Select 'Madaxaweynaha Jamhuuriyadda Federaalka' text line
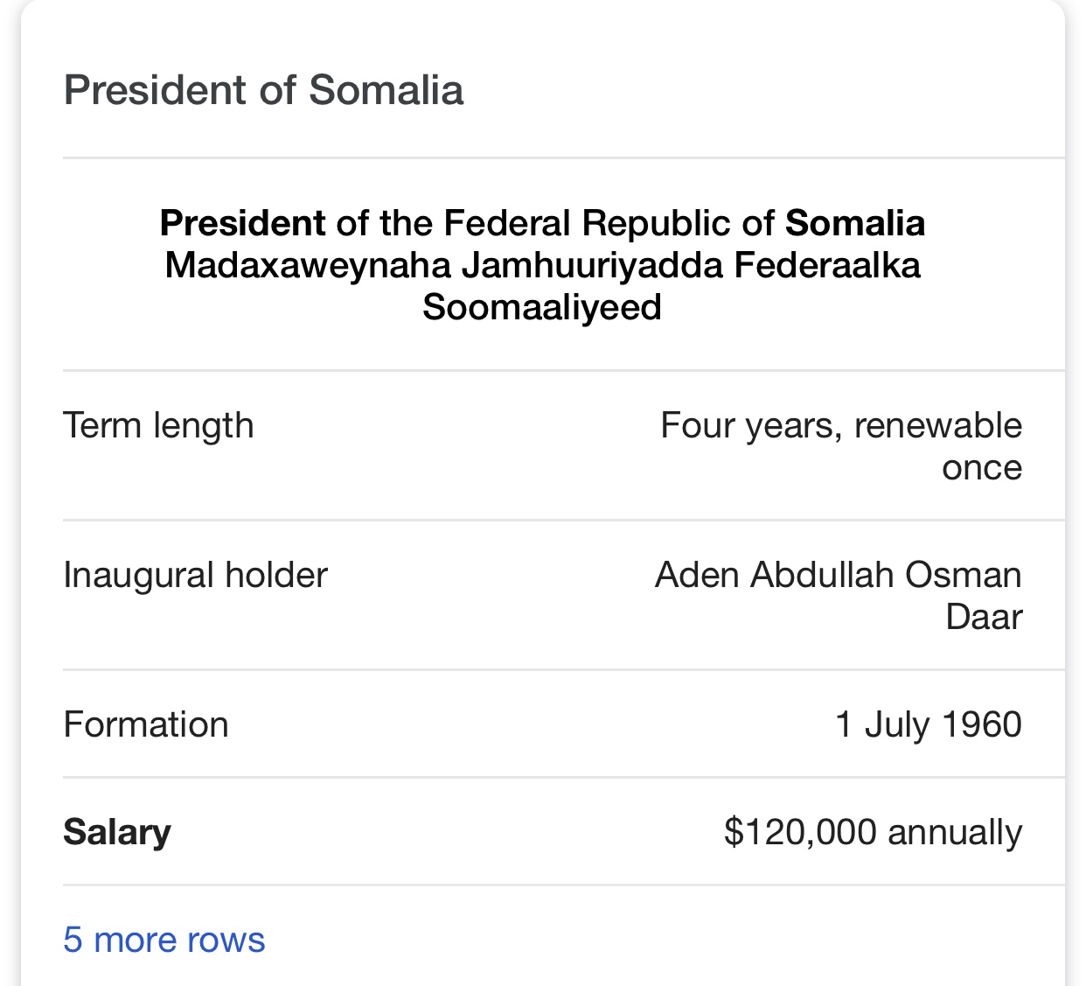The height and width of the screenshot is (986, 1086). pyautogui.click(x=542, y=265)
